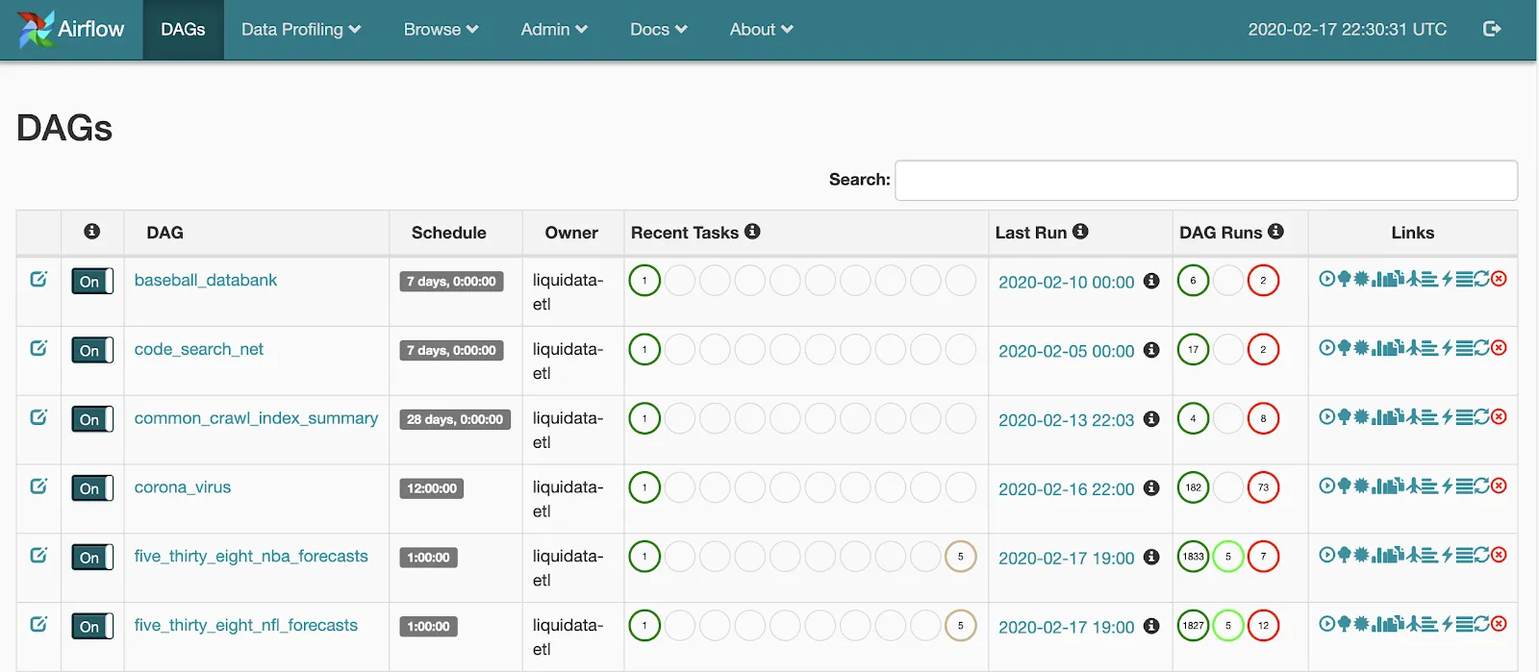Image resolution: width=1539 pixels, height=672 pixels.
Task: Click the Airflow logo home link
Action: click(71, 29)
